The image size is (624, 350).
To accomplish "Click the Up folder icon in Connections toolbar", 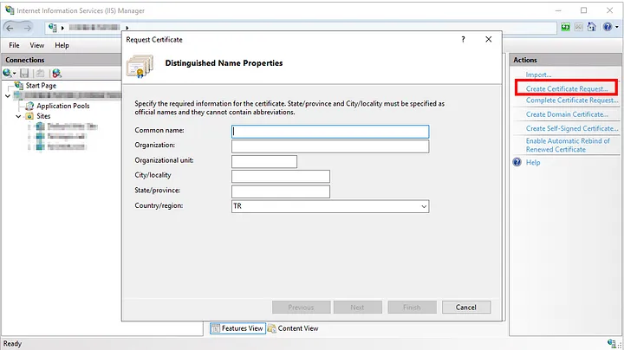I will 39,73.
